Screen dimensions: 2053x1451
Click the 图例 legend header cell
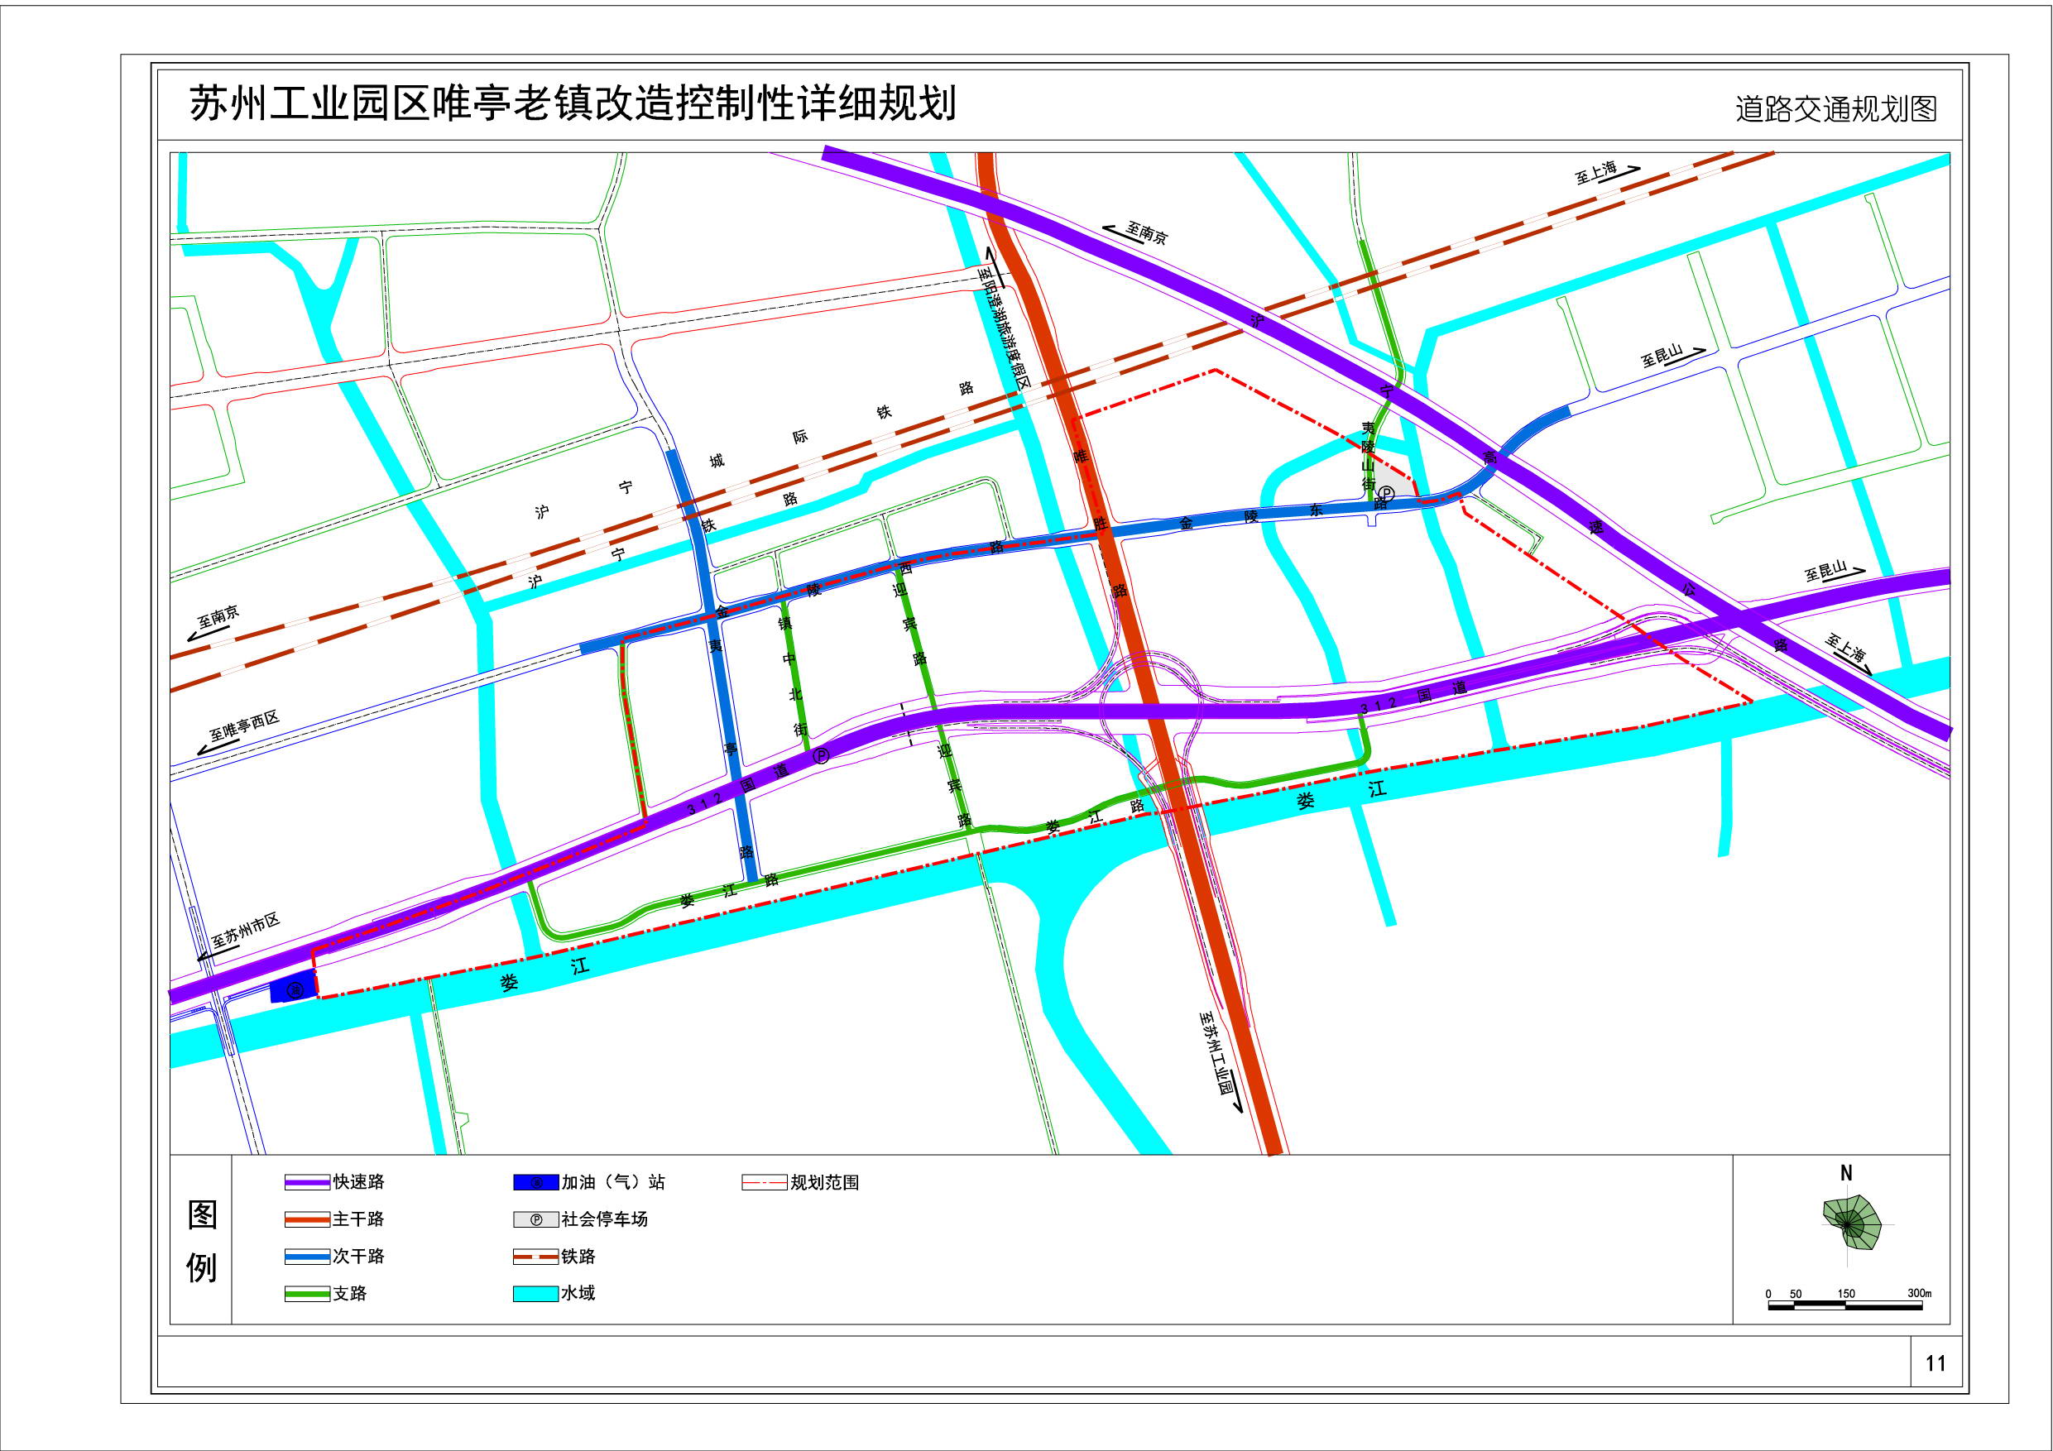pyautogui.click(x=202, y=1241)
